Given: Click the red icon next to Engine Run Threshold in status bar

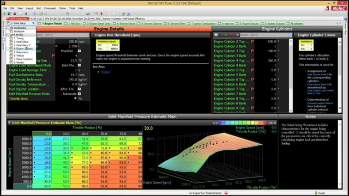Looking at the screenshot, I should (226, 193).
